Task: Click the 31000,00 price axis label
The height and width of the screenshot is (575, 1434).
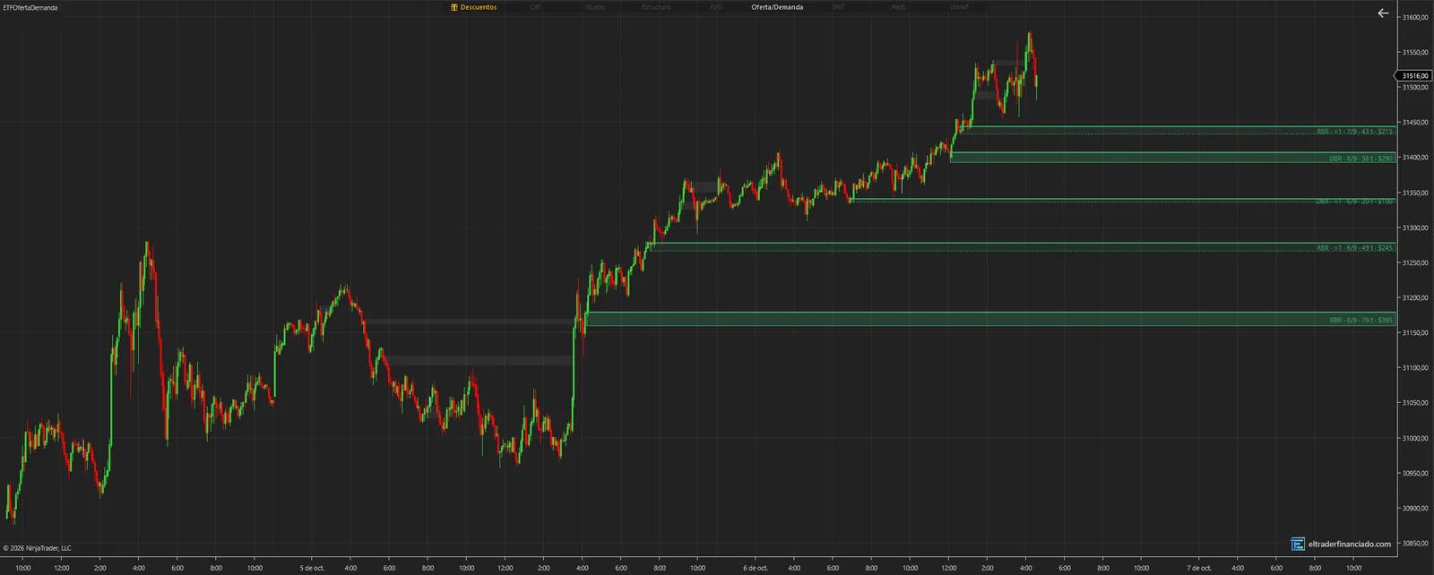Action: (1415, 438)
